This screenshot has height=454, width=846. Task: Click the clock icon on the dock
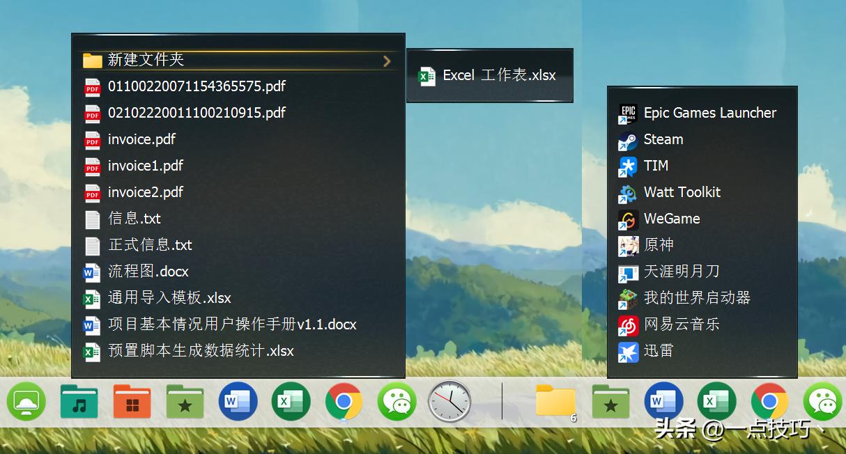449,402
